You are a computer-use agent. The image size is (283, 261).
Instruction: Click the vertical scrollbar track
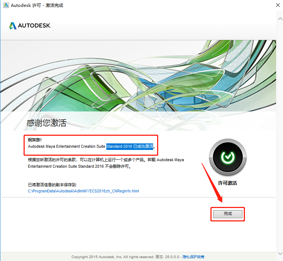[x=280, y=135]
